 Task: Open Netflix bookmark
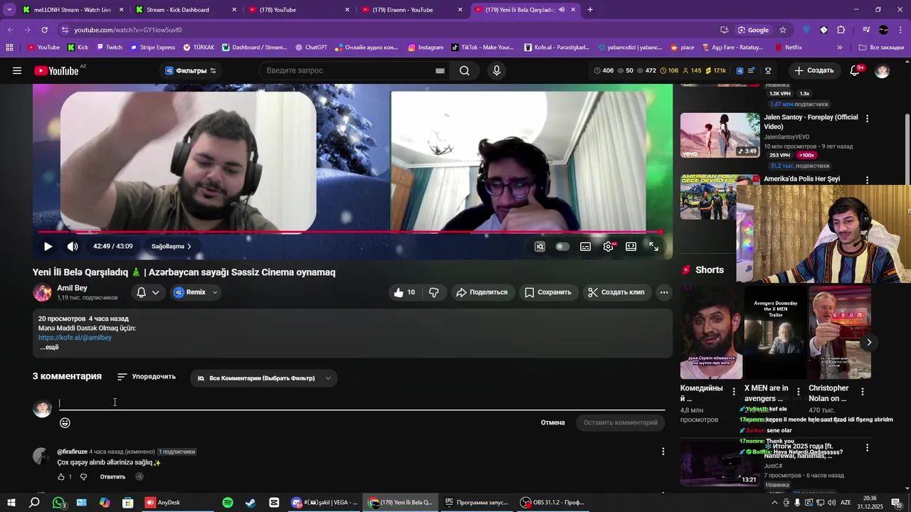787,48
